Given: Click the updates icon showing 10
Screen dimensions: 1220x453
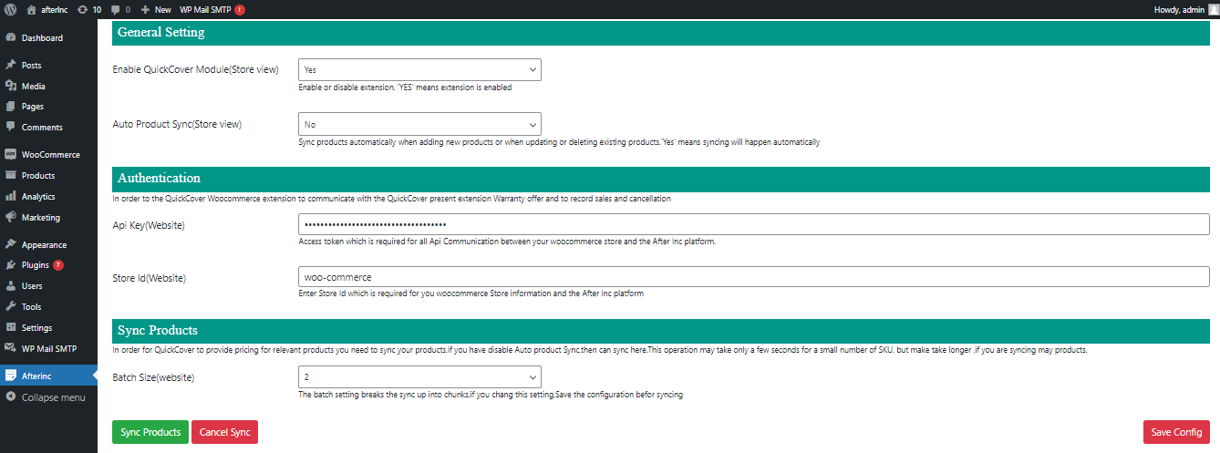Looking at the screenshot, I should 83,9.
